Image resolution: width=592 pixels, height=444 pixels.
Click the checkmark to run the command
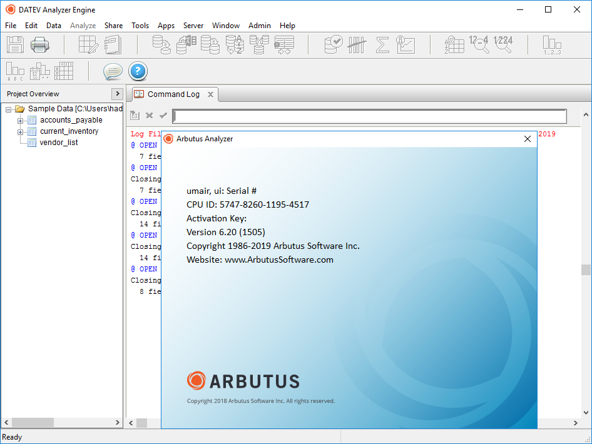[164, 116]
